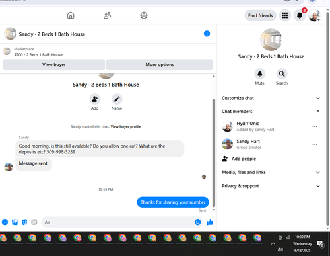The height and width of the screenshot is (256, 330).
Task: Expand Media, files and links section
Action: pyautogui.click(x=271, y=173)
